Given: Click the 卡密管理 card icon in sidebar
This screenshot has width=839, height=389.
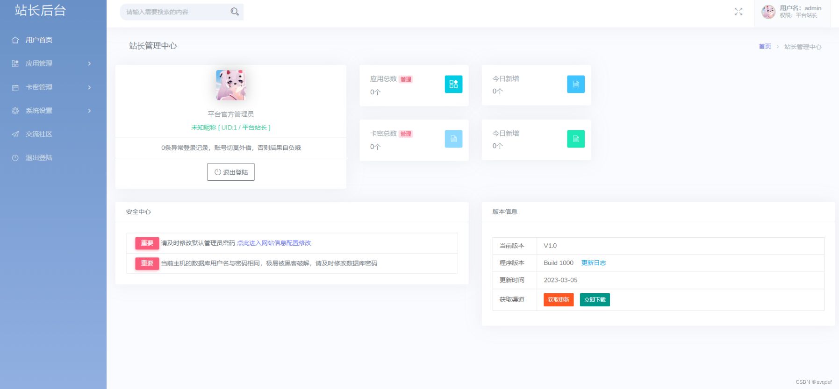Looking at the screenshot, I should [x=15, y=87].
